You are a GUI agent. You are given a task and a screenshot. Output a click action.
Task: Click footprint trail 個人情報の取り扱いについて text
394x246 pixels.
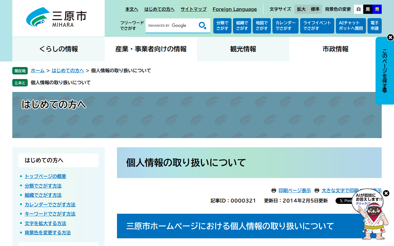click(61, 82)
